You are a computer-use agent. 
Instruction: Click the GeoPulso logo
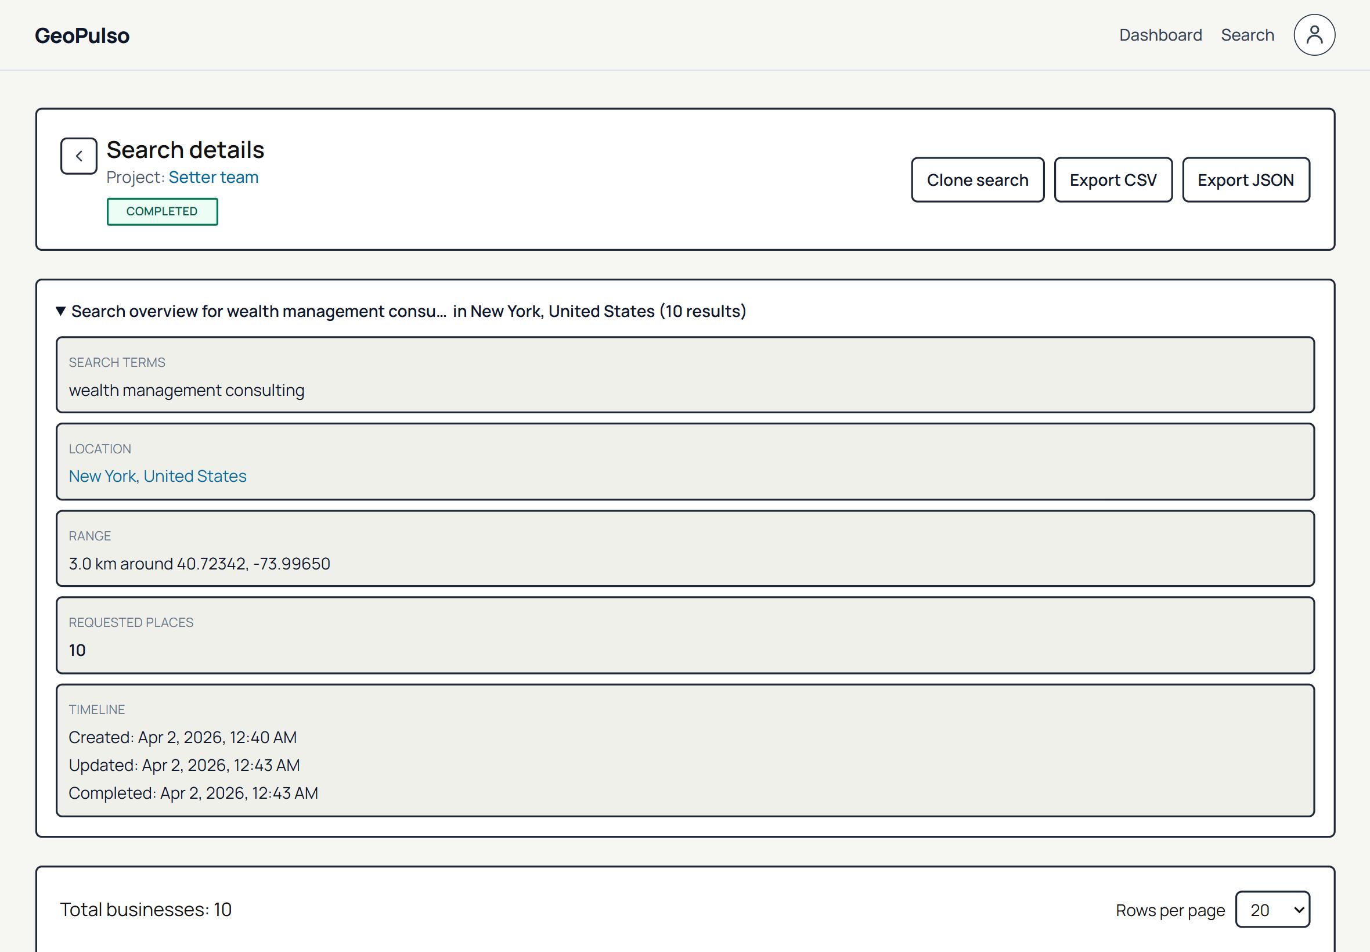click(x=82, y=36)
